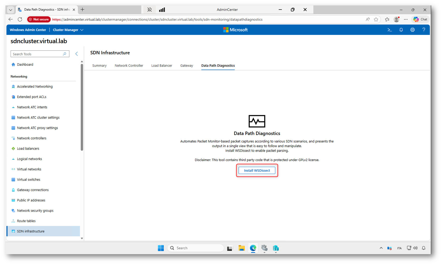This screenshot has height=265, width=442.
Task: Show hidden system tray icons
Action: pos(381,248)
